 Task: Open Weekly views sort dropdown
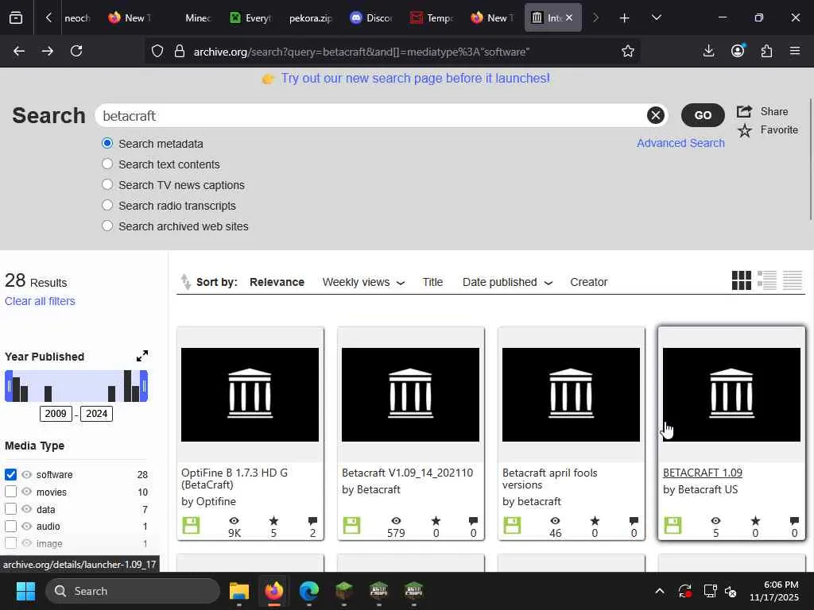click(x=363, y=282)
